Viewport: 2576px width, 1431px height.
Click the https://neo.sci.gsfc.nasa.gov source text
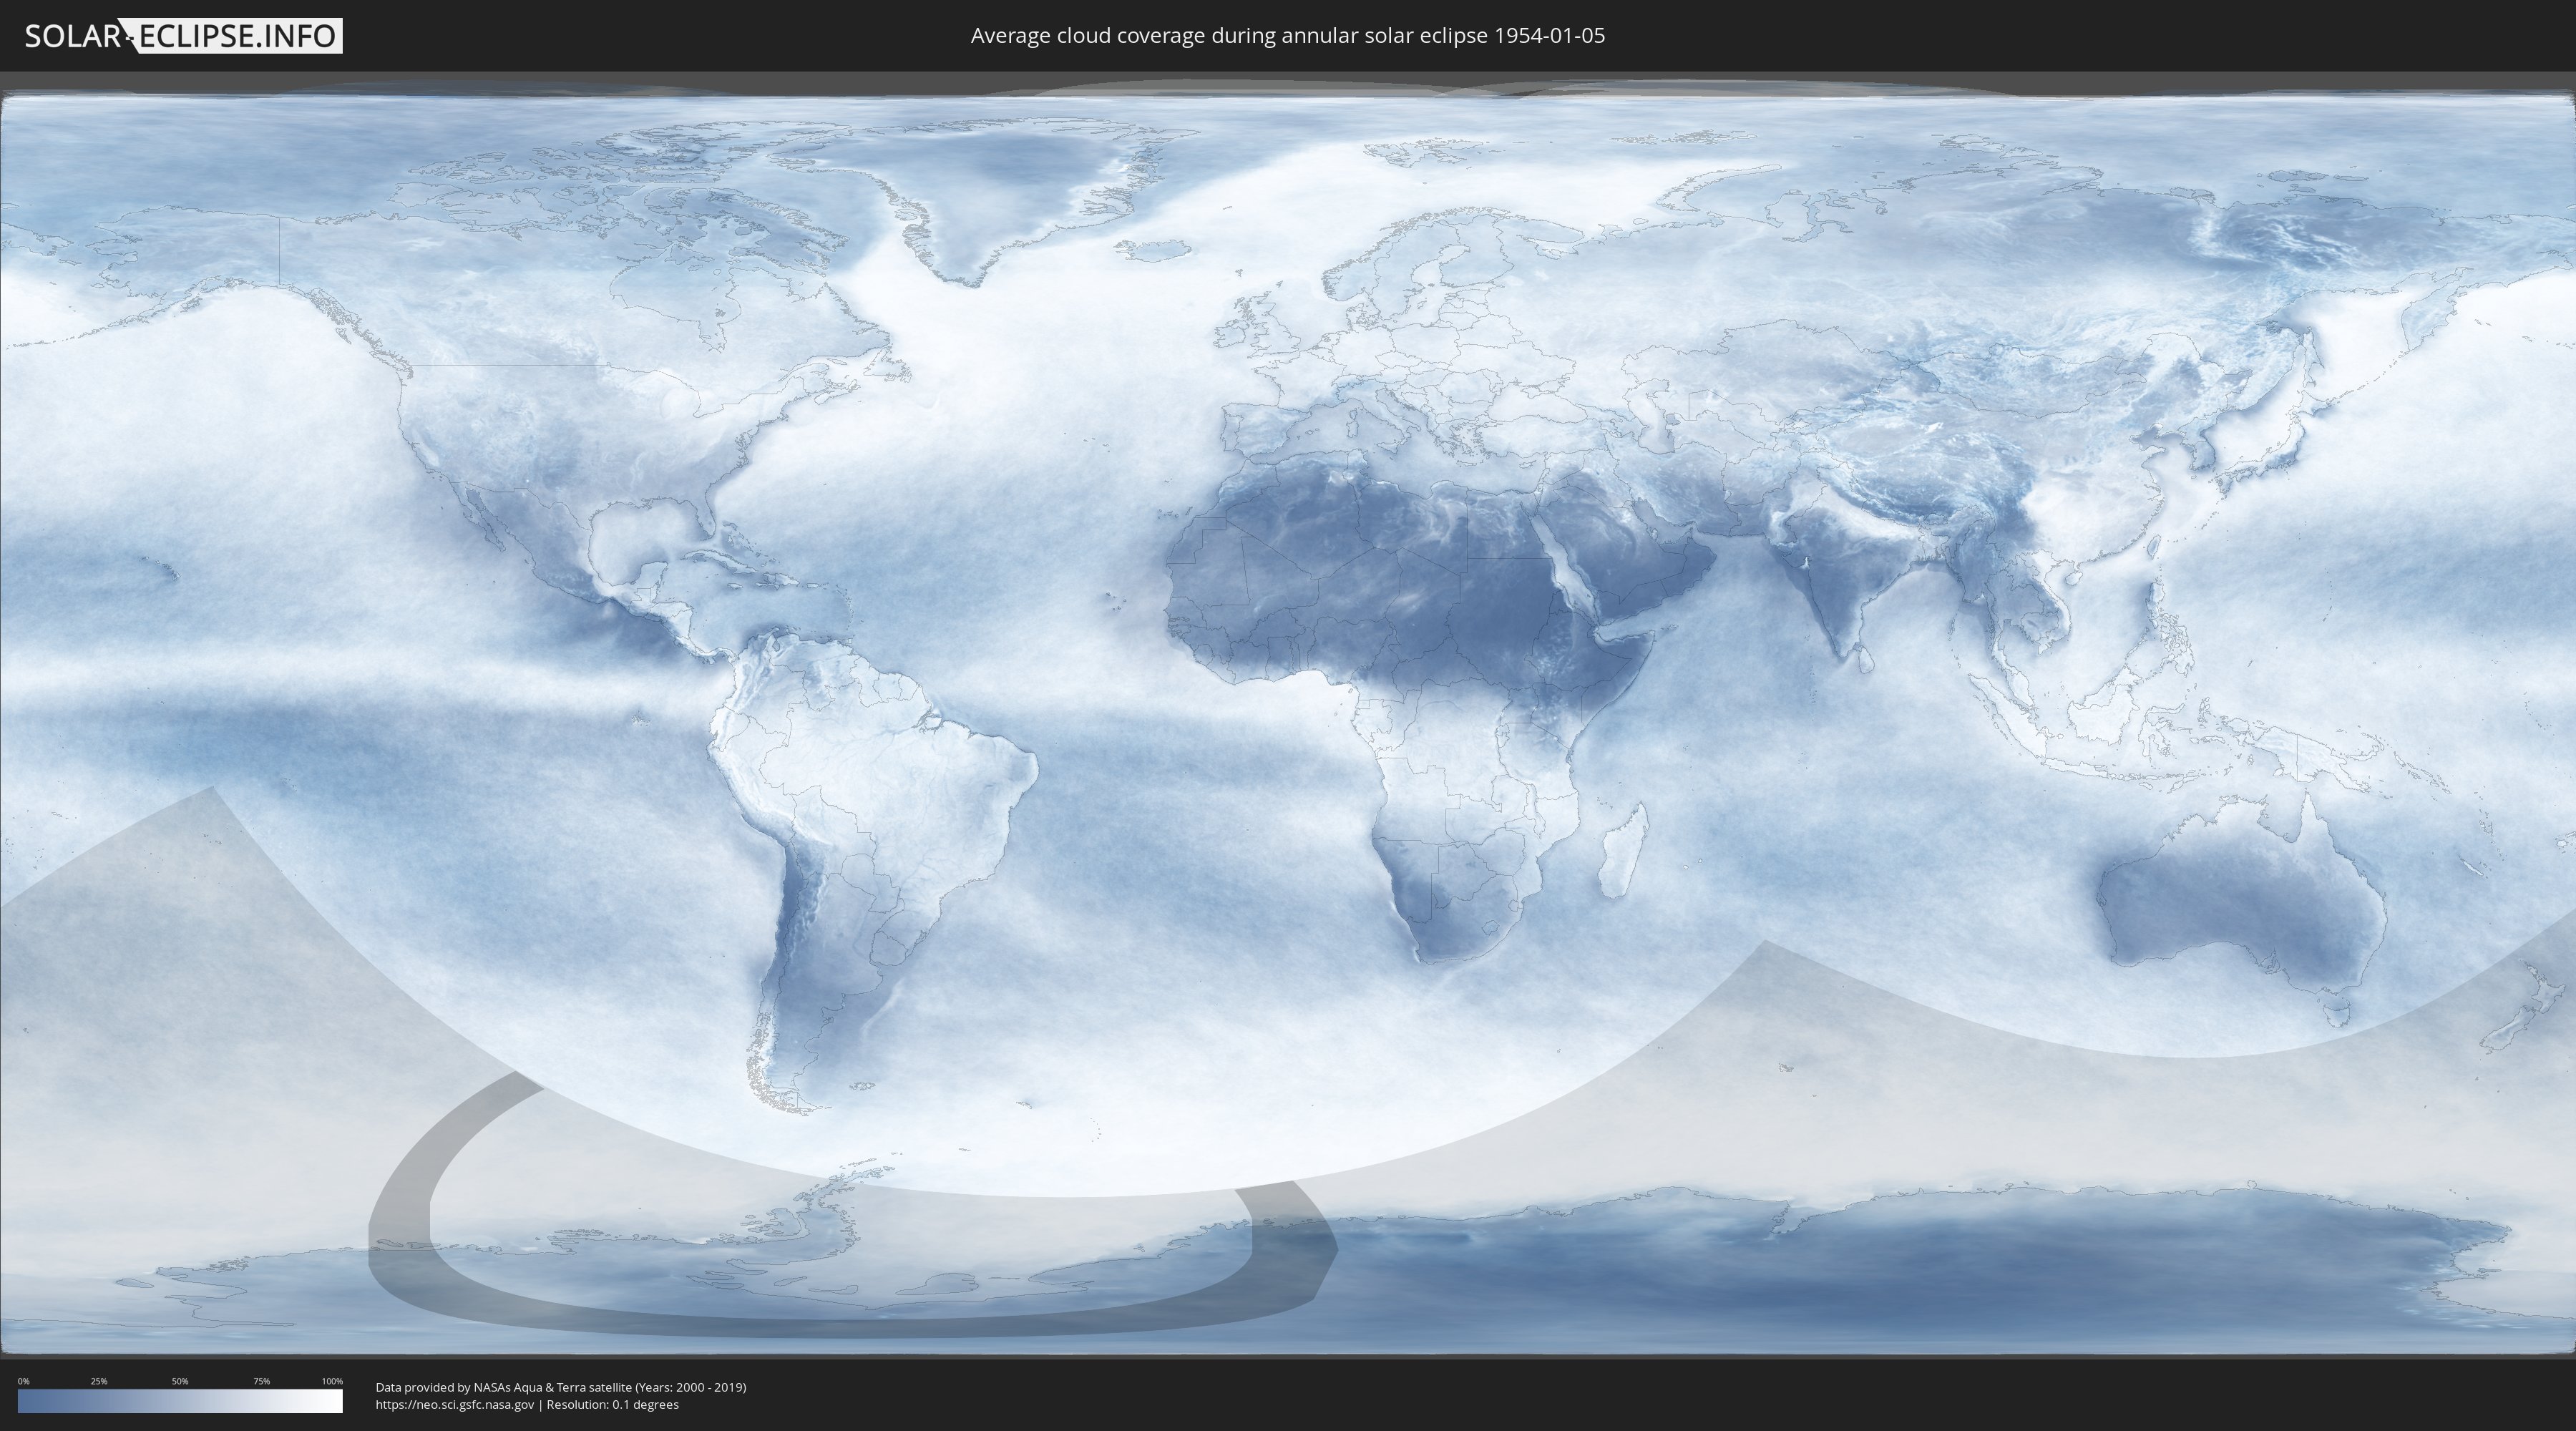pyautogui.click(x=455, y=1404)
